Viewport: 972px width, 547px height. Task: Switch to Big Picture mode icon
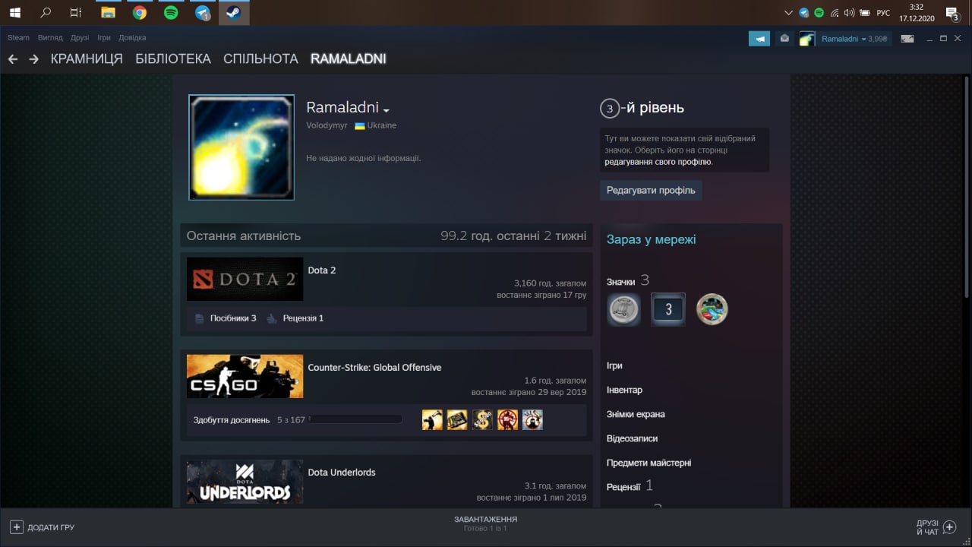coord(907,39)
